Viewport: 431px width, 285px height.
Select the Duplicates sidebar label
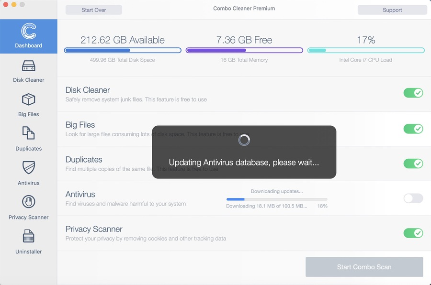(29, 149)
